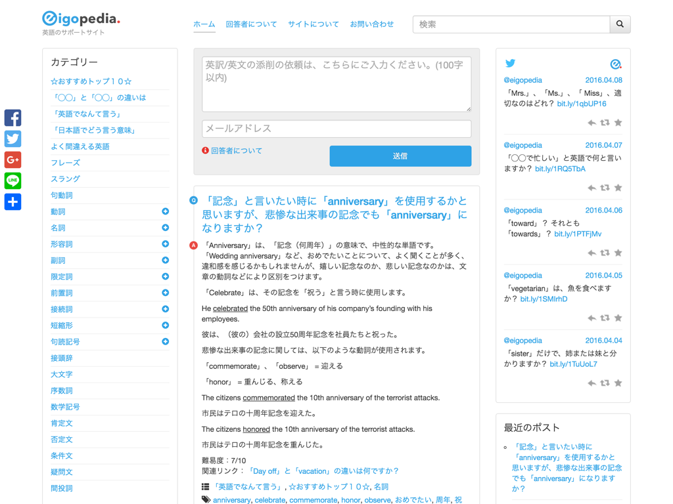This screenshot has width=673, height=504.
Task: Open the 接頭辞 category
Action: coord(61,358)
